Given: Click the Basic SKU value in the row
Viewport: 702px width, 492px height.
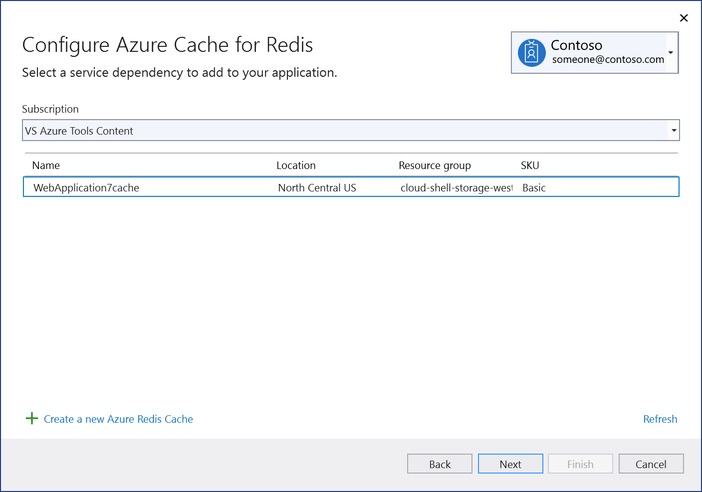Looking at the screenshot, I should 533,187.
